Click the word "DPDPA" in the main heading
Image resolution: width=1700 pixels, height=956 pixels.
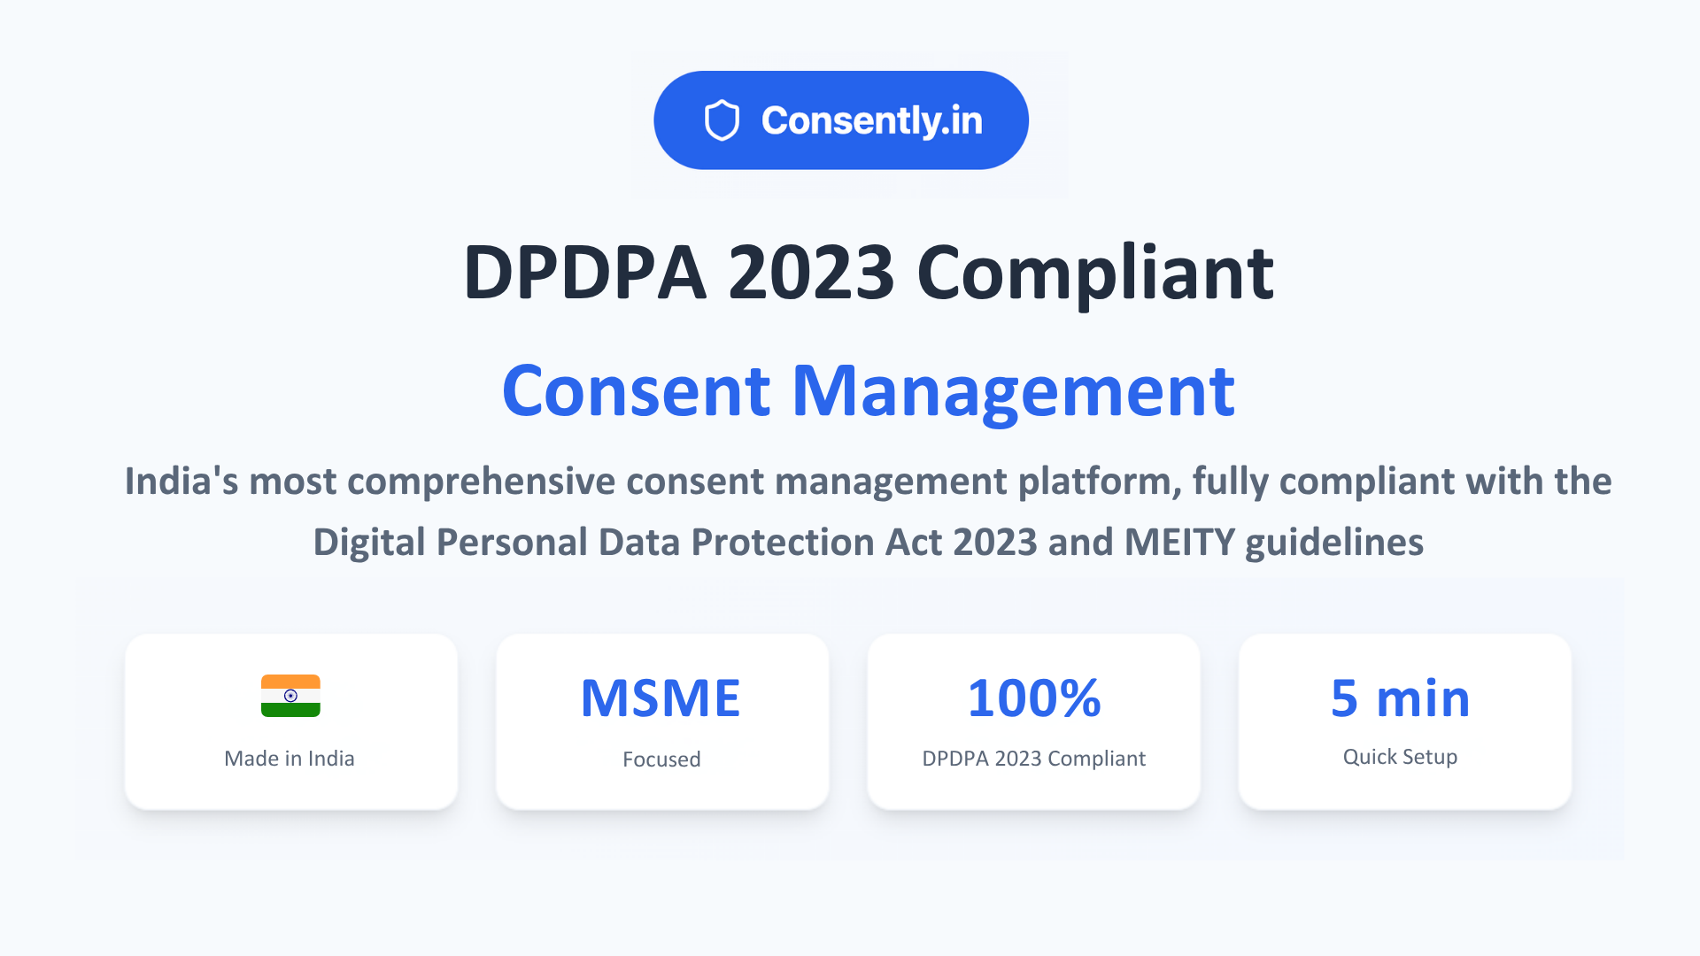pyautogui.click(x=584, y=273)
